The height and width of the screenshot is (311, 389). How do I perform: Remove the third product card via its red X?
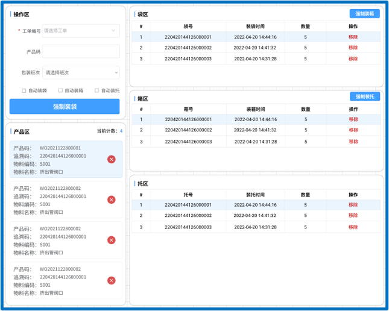coord(111,240)
